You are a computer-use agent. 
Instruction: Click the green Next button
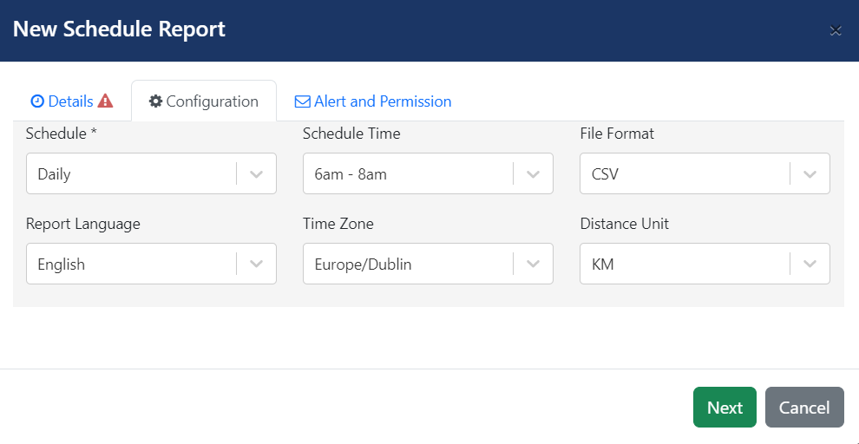click(x=725, y=408)
